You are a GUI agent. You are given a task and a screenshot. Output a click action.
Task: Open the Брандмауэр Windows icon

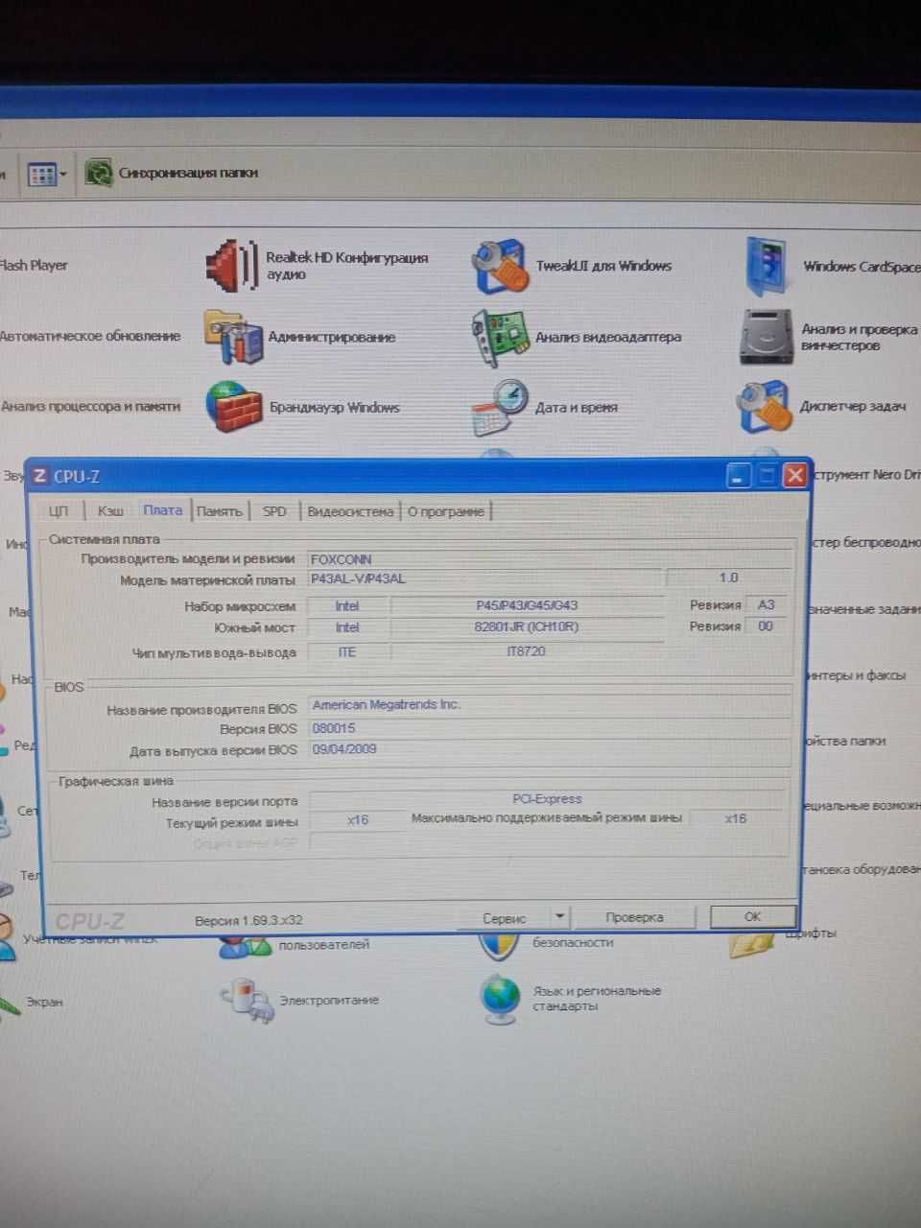(x=234, y=407)
